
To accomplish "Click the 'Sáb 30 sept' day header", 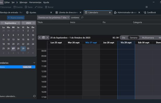I will (x=144, y=43).
